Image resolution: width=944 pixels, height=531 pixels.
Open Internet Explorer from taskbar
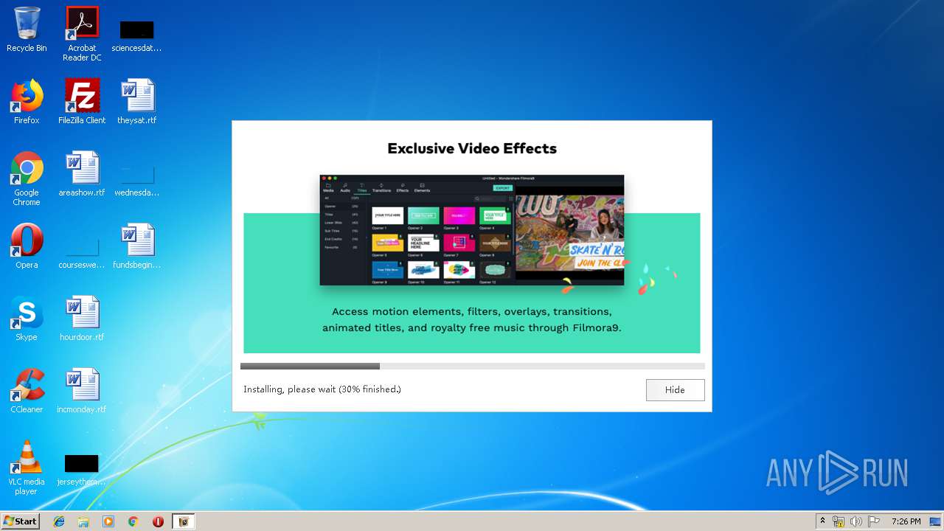click(x=59, y=521)
